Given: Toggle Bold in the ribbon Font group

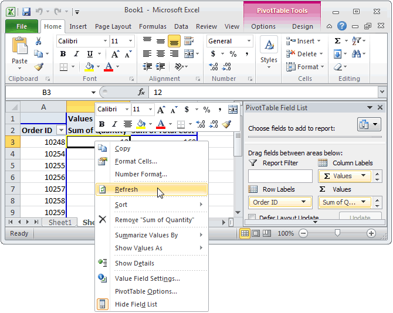Looking at the screenshot, I should [63, 54].
